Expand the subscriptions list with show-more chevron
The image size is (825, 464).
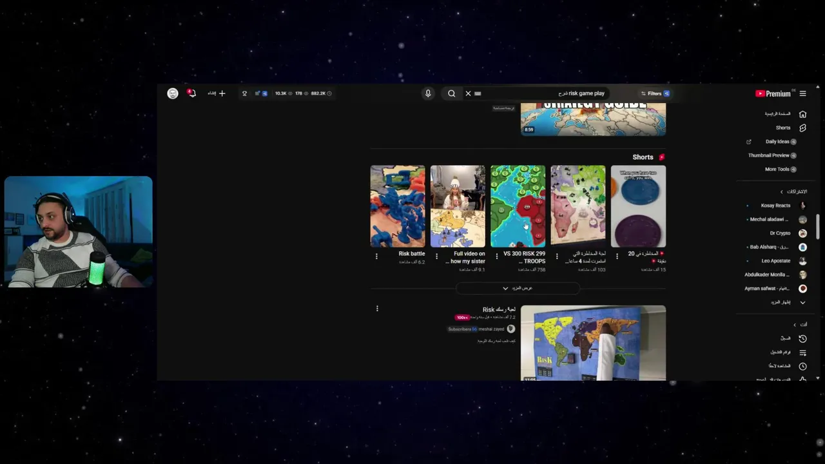click(802, 302)
